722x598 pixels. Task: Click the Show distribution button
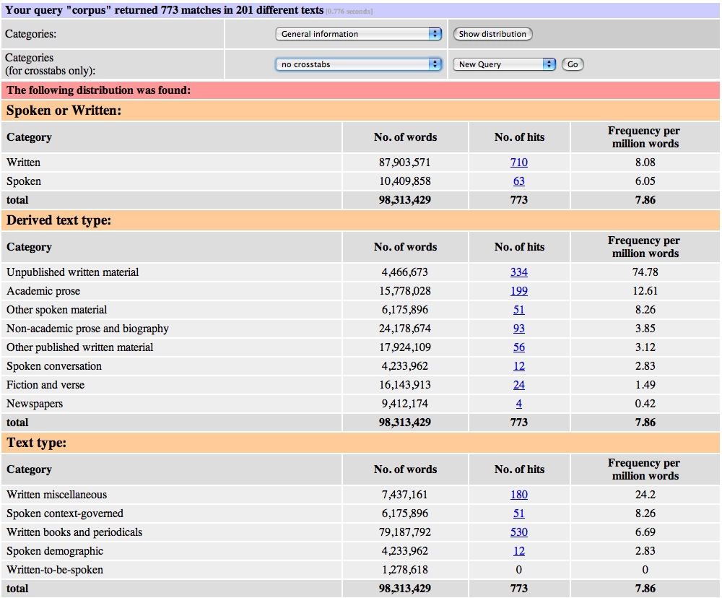[493, 34]
